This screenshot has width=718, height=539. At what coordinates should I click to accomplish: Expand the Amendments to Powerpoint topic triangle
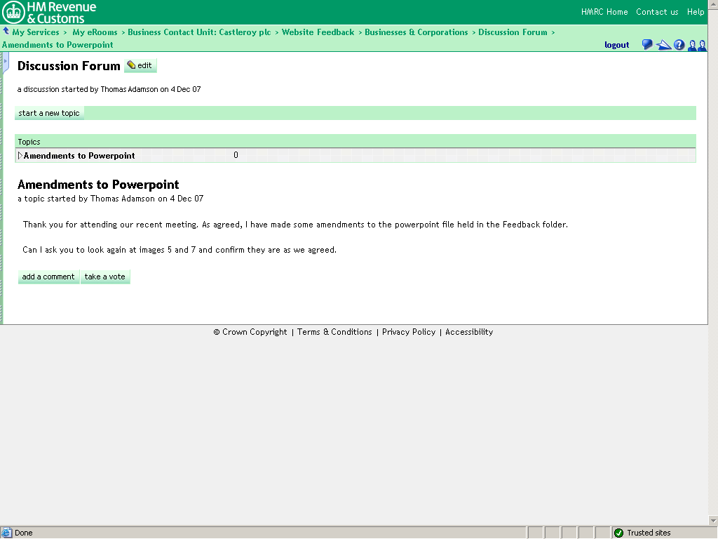click(x=20, y=156)
